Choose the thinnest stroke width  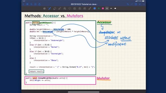(107, 9)
